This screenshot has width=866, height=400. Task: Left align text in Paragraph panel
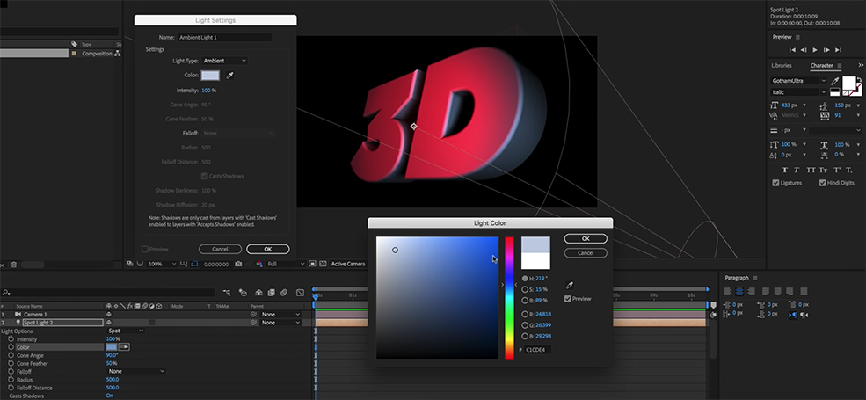tap(728, 291)
